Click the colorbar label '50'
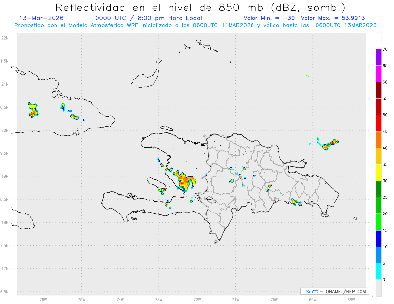This screenshot has height=304, width=394. [385, 115]
